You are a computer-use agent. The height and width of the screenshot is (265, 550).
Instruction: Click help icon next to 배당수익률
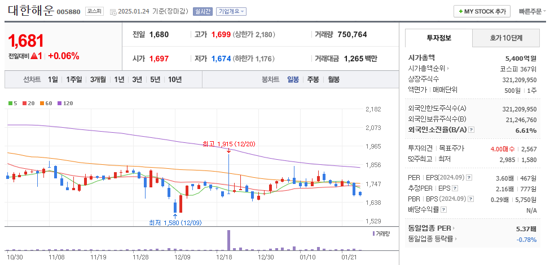tap(444, 210)
